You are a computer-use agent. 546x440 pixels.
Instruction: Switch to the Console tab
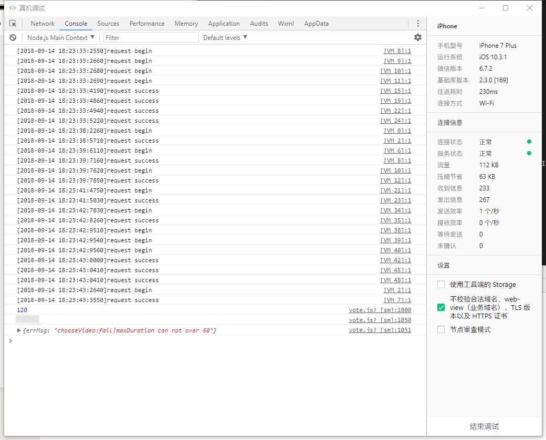76,23
